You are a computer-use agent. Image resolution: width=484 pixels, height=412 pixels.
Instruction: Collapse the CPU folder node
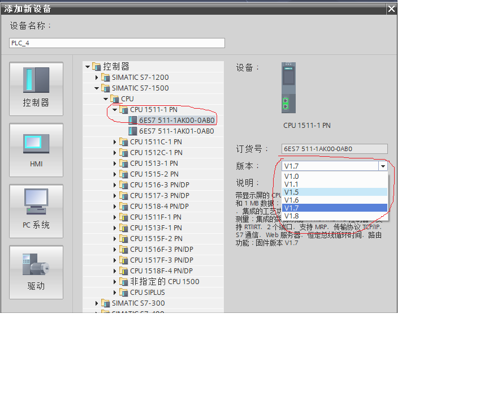pos(106,99)
